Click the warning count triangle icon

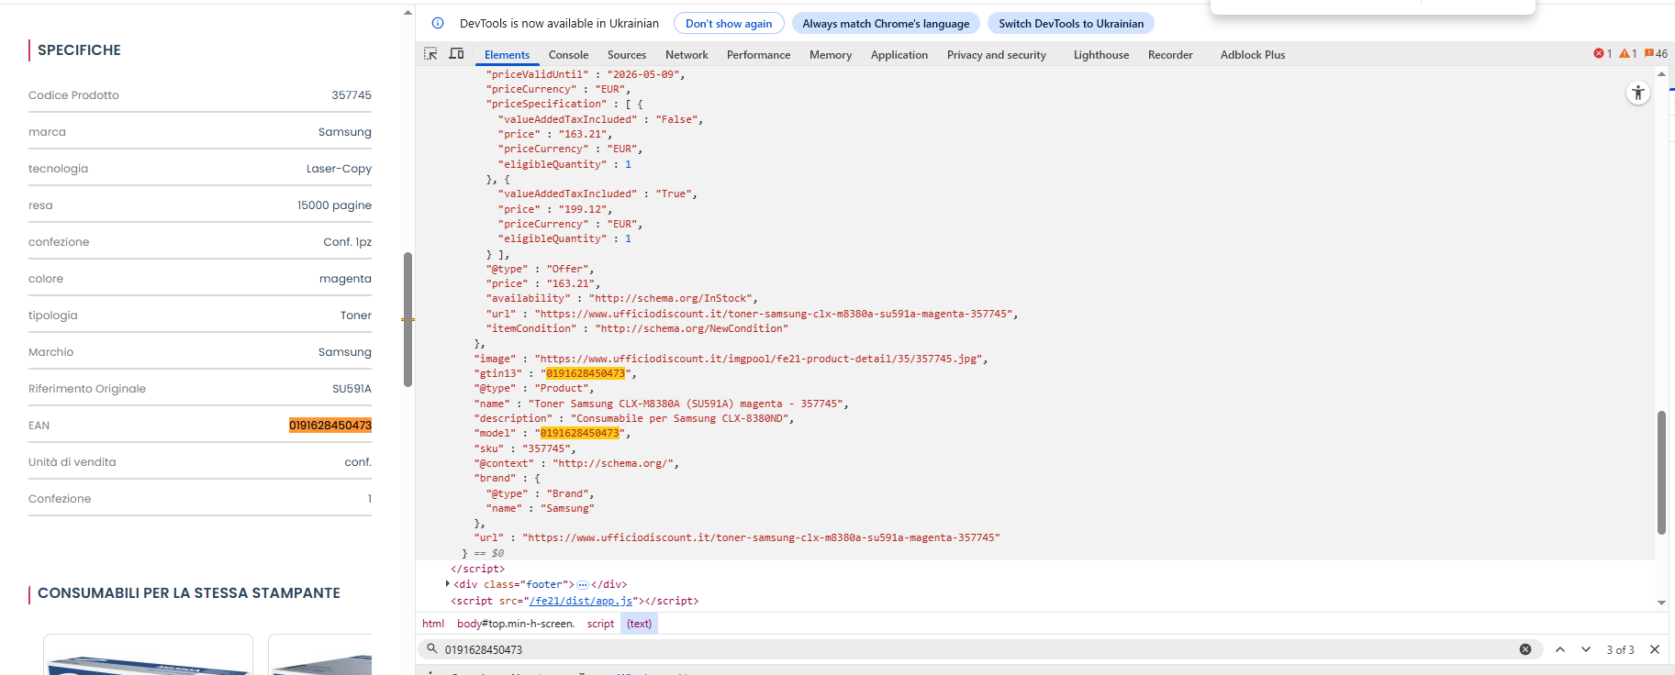1625,54
